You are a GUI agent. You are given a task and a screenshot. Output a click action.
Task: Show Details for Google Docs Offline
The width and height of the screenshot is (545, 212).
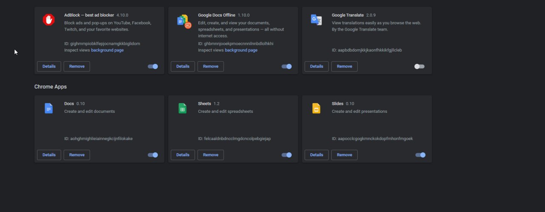[x=183, y=66]
